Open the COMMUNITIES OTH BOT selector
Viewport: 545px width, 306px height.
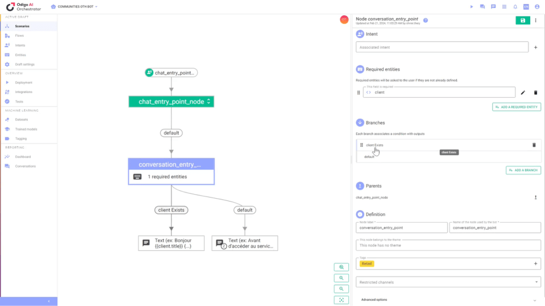tap(74, 7)
